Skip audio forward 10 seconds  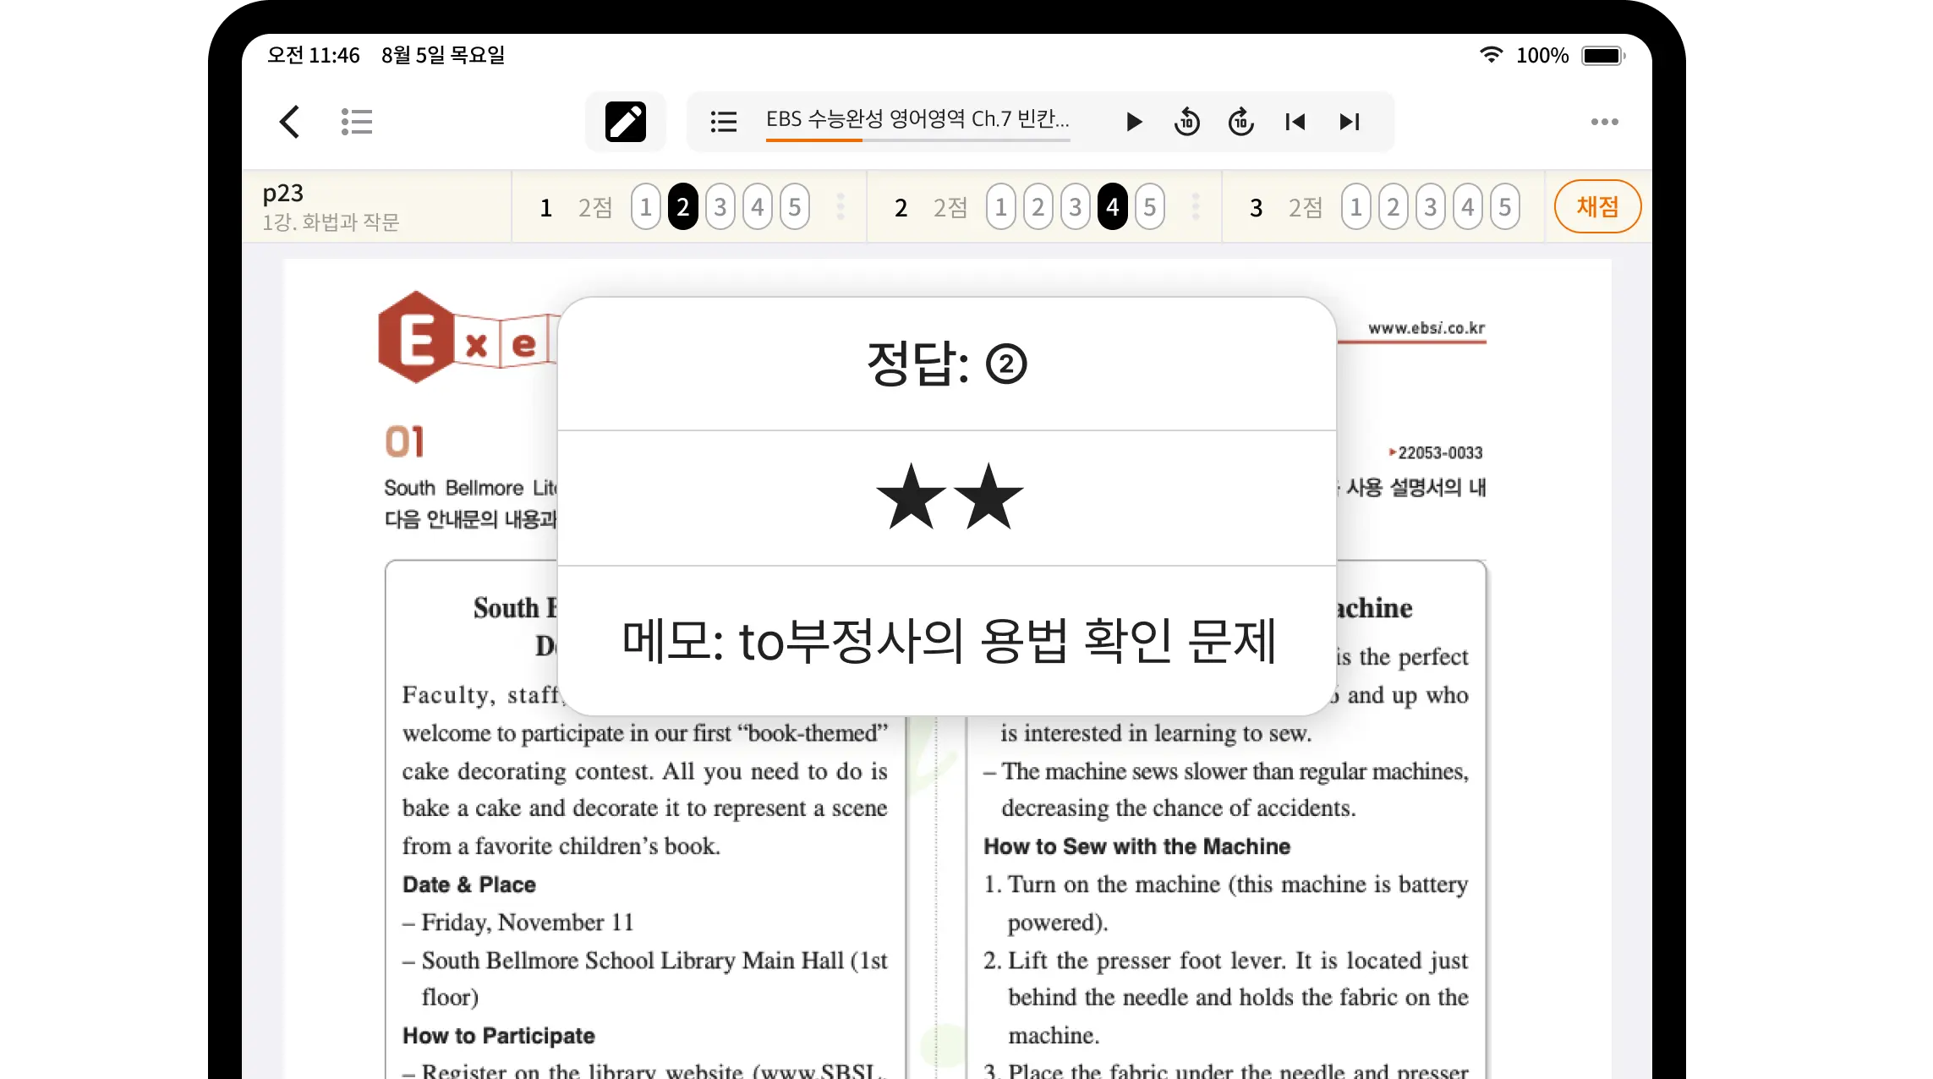coord(1240,122)
